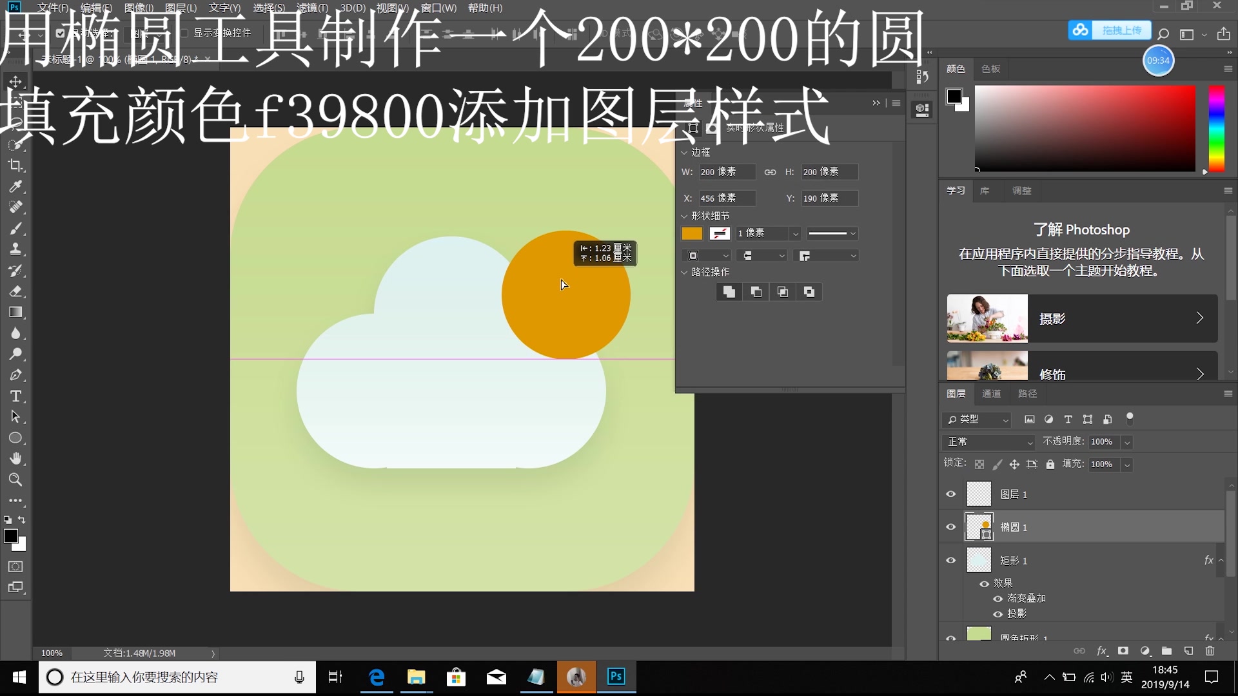
Task: Open 填充 fill percentage dropdown arrow
Action: [1127, 465]
